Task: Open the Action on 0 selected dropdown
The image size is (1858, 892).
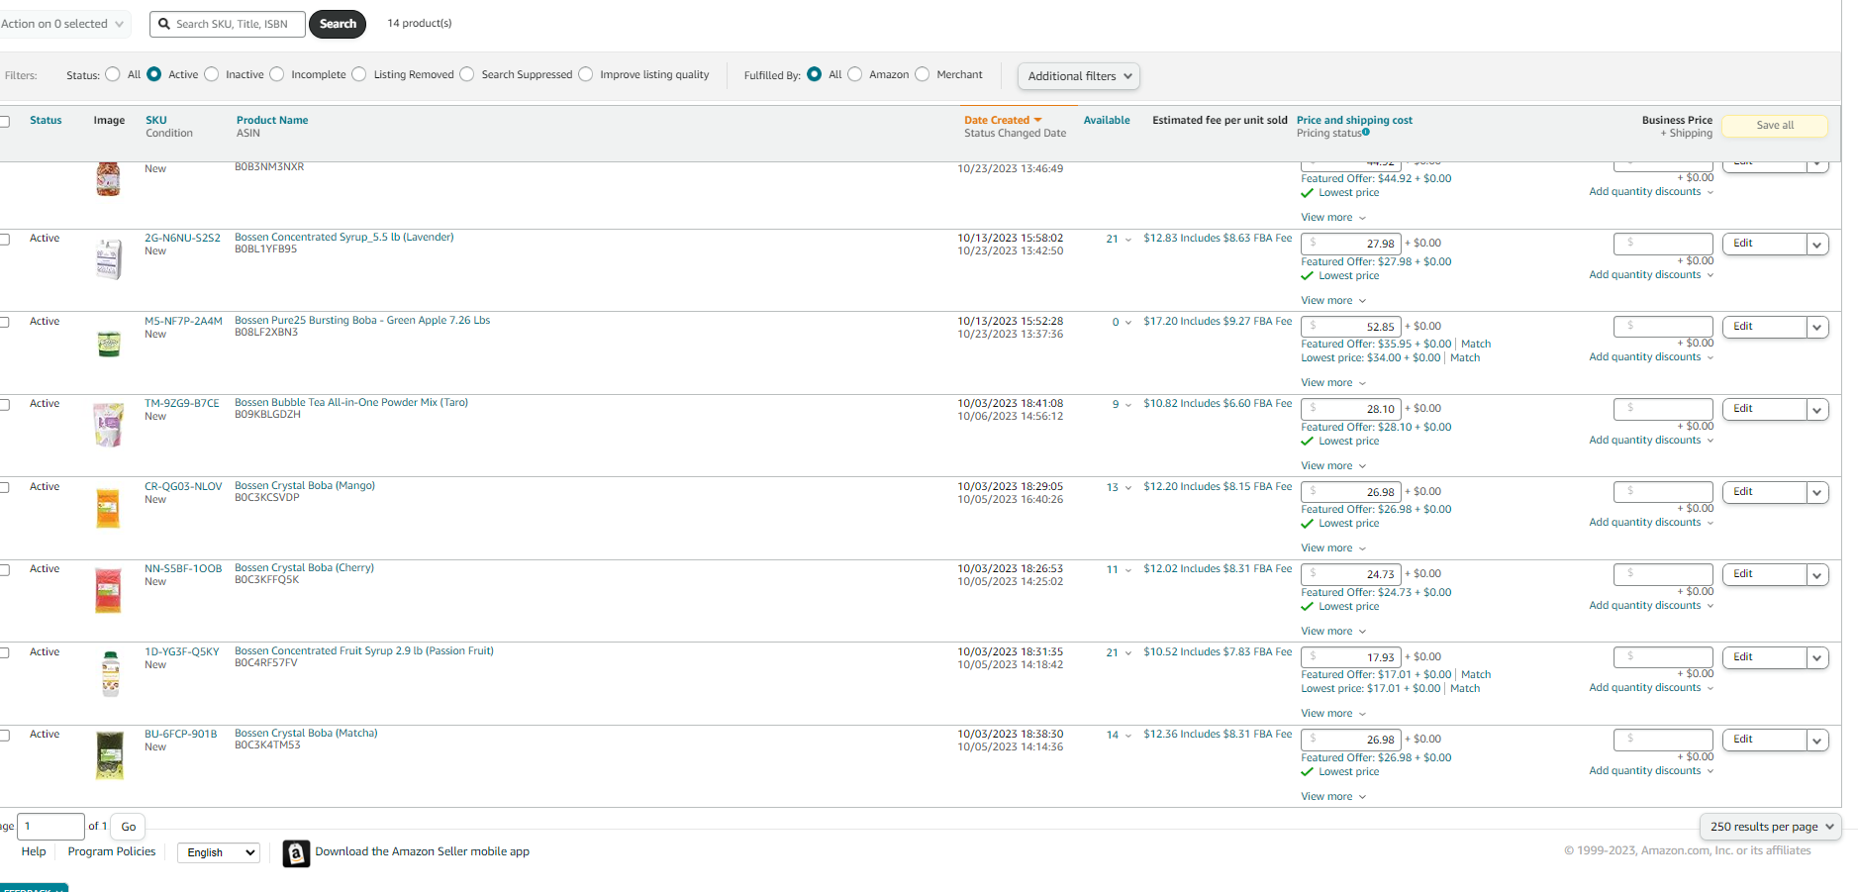Action: (x=63, y=24)
